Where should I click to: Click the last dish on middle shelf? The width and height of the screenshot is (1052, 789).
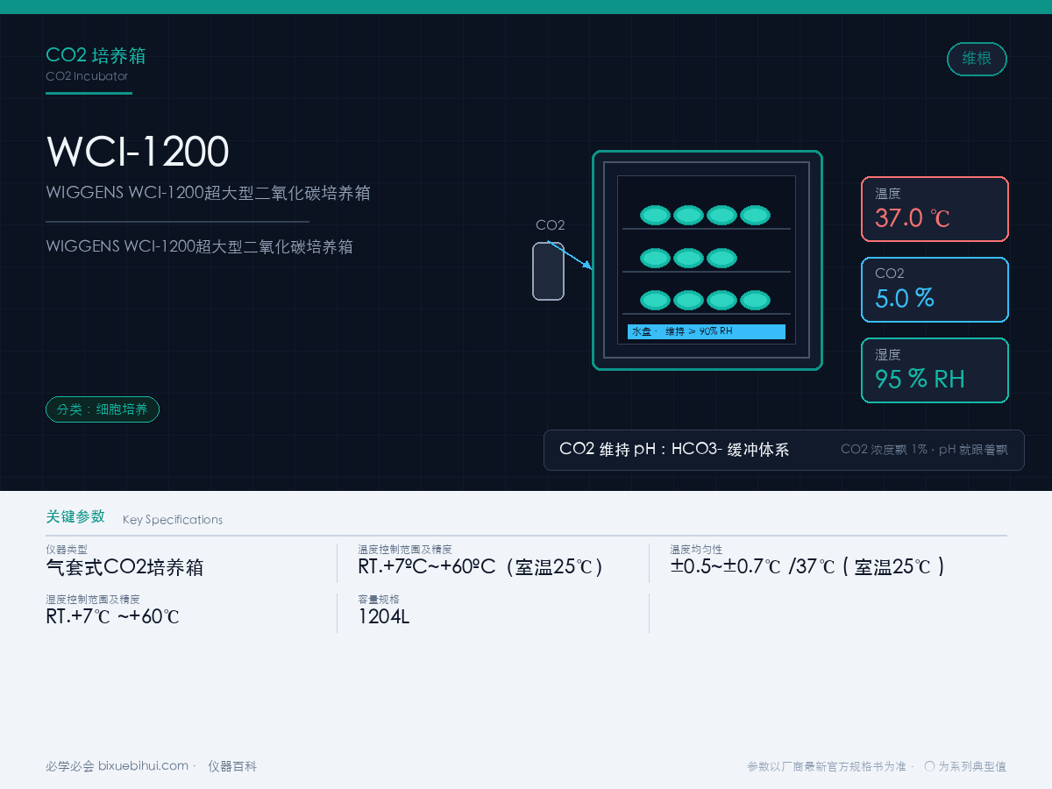pyautogui.click(x=721, y=258)
